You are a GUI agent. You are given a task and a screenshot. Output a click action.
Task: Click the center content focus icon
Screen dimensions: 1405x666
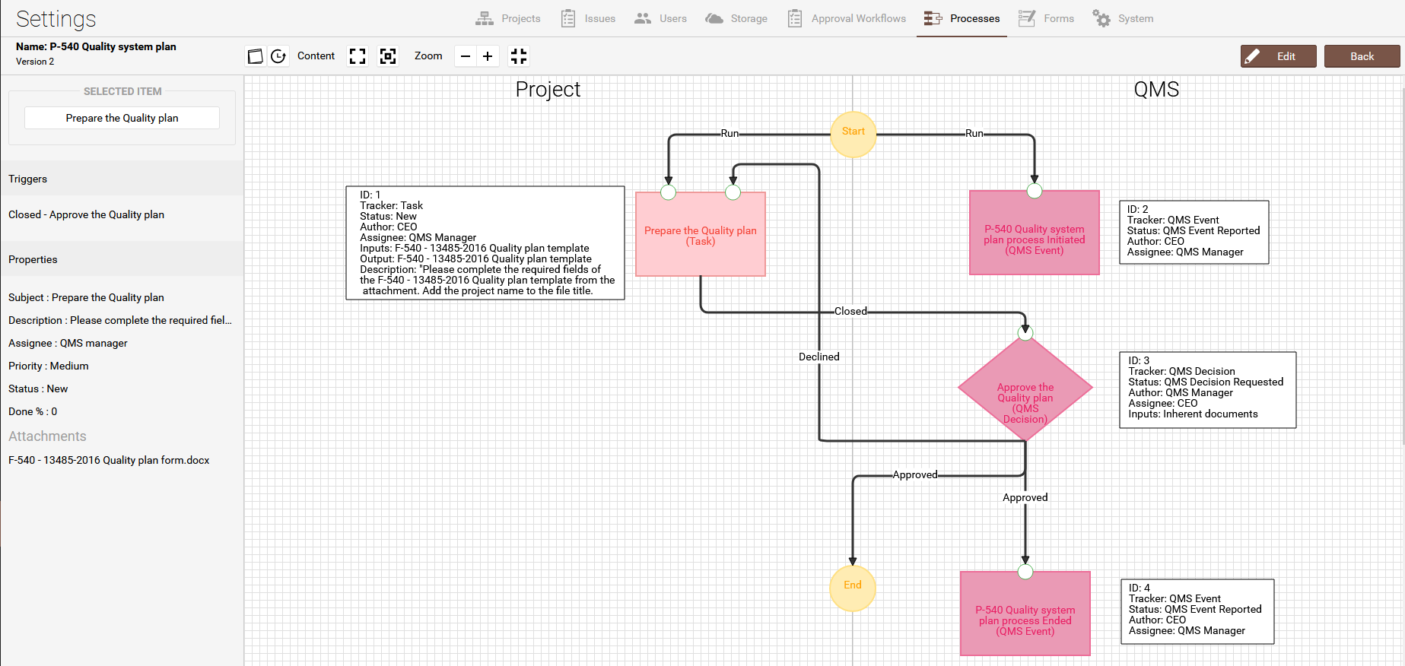click(388, 56)
